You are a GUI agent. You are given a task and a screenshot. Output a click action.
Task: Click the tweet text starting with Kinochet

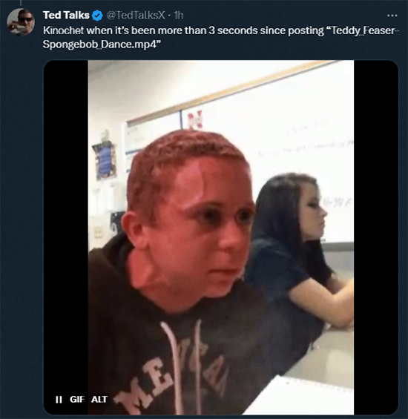point(221,37)
